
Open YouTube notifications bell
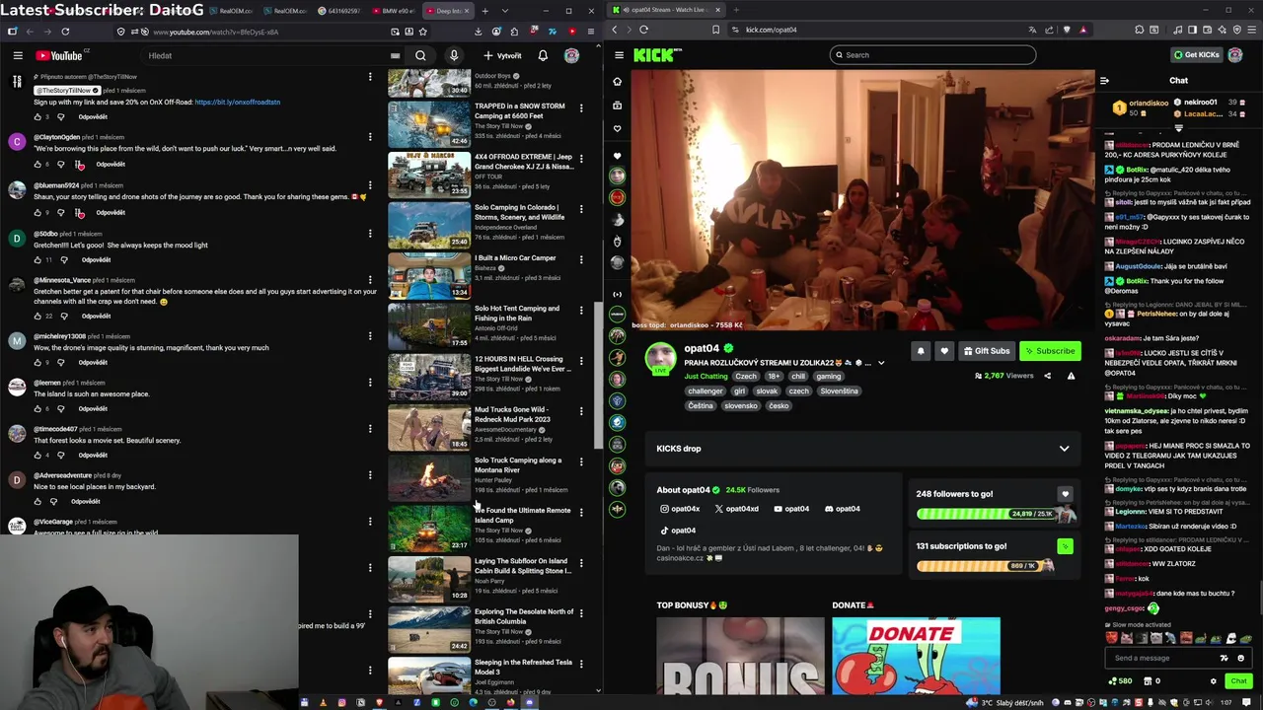[x=543, y=56]
